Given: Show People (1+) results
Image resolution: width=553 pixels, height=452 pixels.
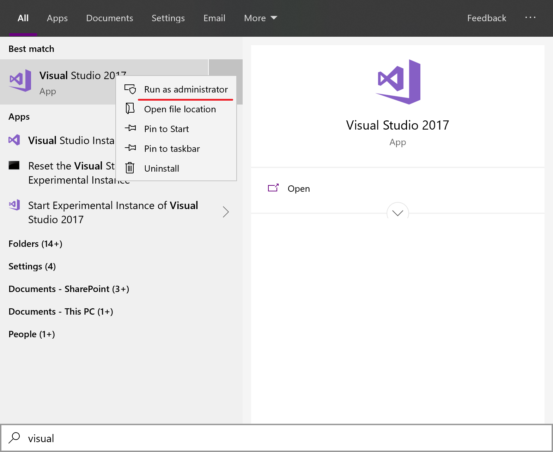Looking at the screenshot, I should 32,334.
